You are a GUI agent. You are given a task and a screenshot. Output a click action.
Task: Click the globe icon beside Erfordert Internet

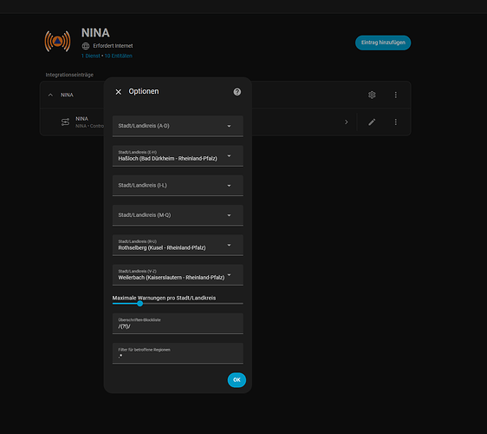pyautogui.click(x=86, y=46)
